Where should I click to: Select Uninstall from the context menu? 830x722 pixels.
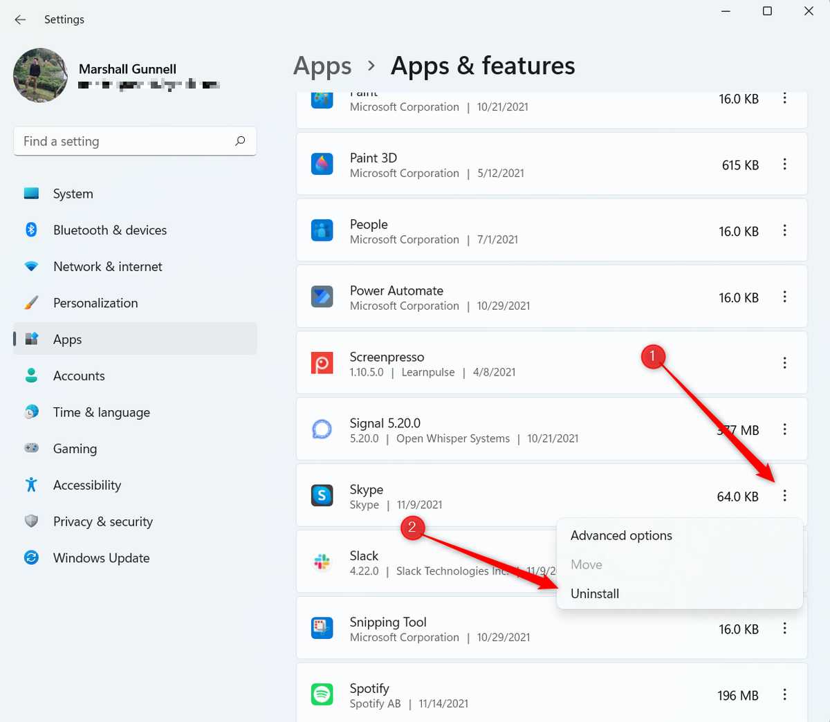pos(595,593)
